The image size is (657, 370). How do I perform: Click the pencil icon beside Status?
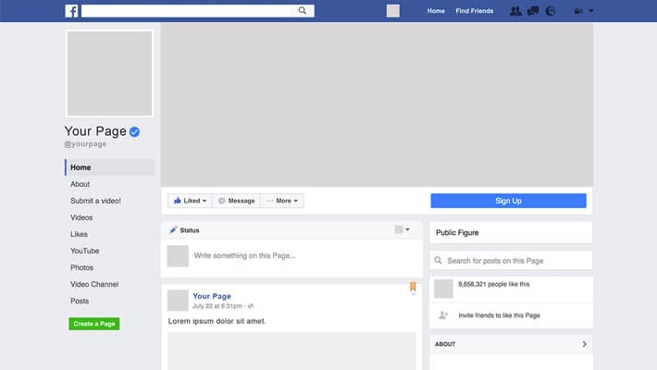173,230
